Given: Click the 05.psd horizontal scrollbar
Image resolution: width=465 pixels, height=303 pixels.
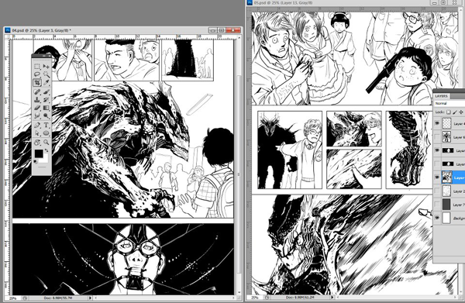Looking at the screenshot, I should (x=397, y=297).
